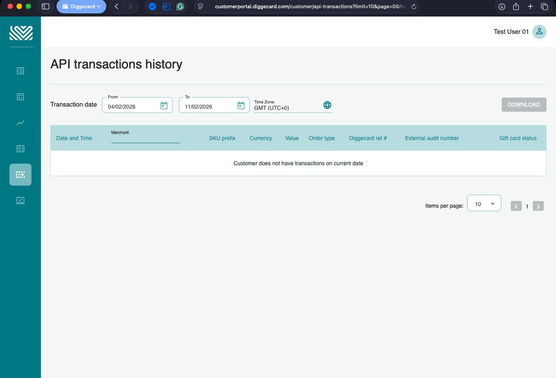Click the Diggecard ref # column header
556x378 pixels.
(x=368, y=138)
